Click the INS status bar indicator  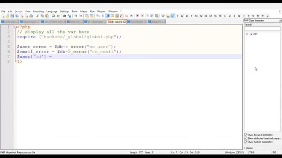(274, 152)
